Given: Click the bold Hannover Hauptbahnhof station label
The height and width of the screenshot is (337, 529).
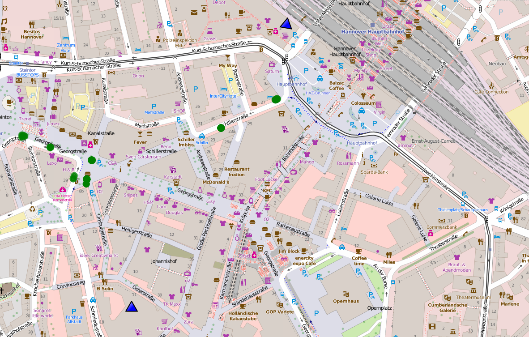Looking at the screenshot, I should [x=372, y=31].
